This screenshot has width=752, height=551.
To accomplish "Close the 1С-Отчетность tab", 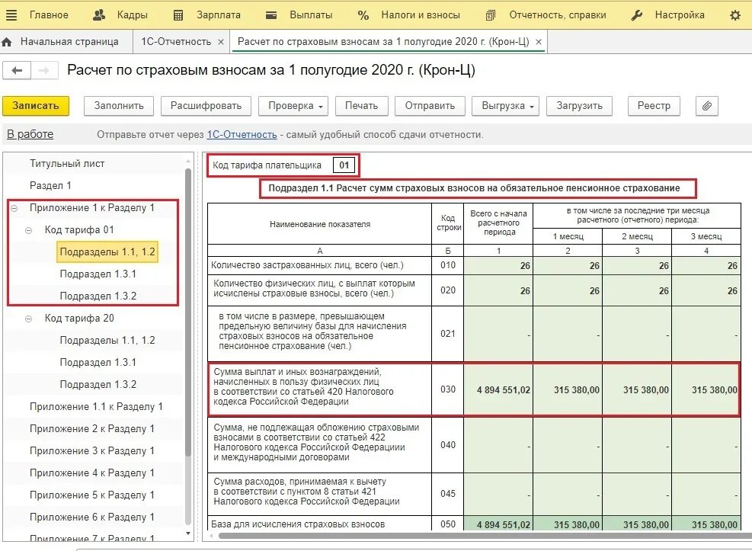I will click(x=221, y=42).
